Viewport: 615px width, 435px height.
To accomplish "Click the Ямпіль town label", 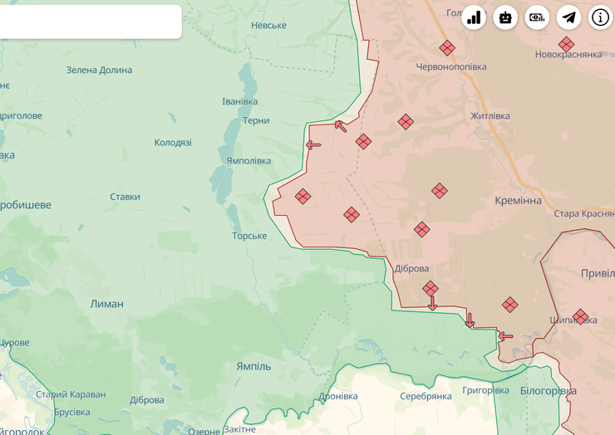I will coord(253,366).
